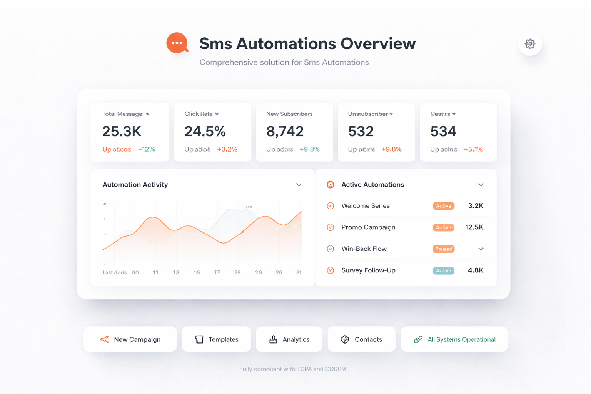The image size is (591, 394).
Task: Toggle the Win-Back Flow status circle
Action: 331,249
